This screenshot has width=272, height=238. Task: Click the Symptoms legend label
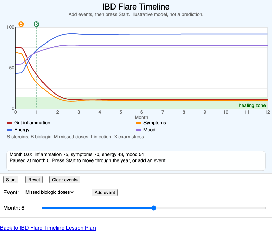pyautogui.click(x=155, y=123)
